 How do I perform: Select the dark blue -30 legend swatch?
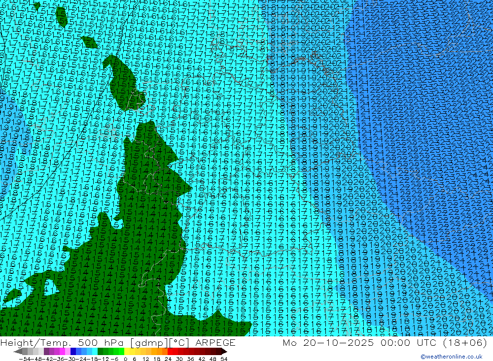pyautogui.click(x=73, y=352)
